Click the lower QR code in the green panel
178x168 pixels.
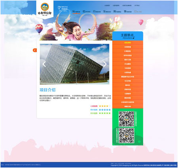click(x=126, y=136)
